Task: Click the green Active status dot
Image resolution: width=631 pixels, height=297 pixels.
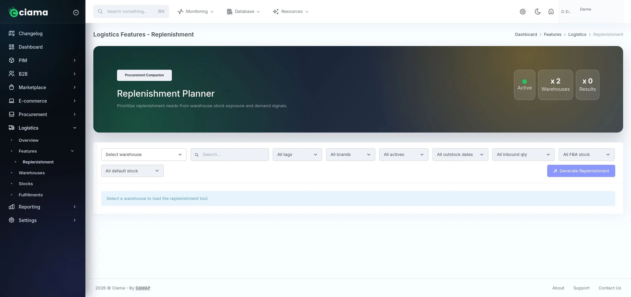Action: (x=524, y=81)
